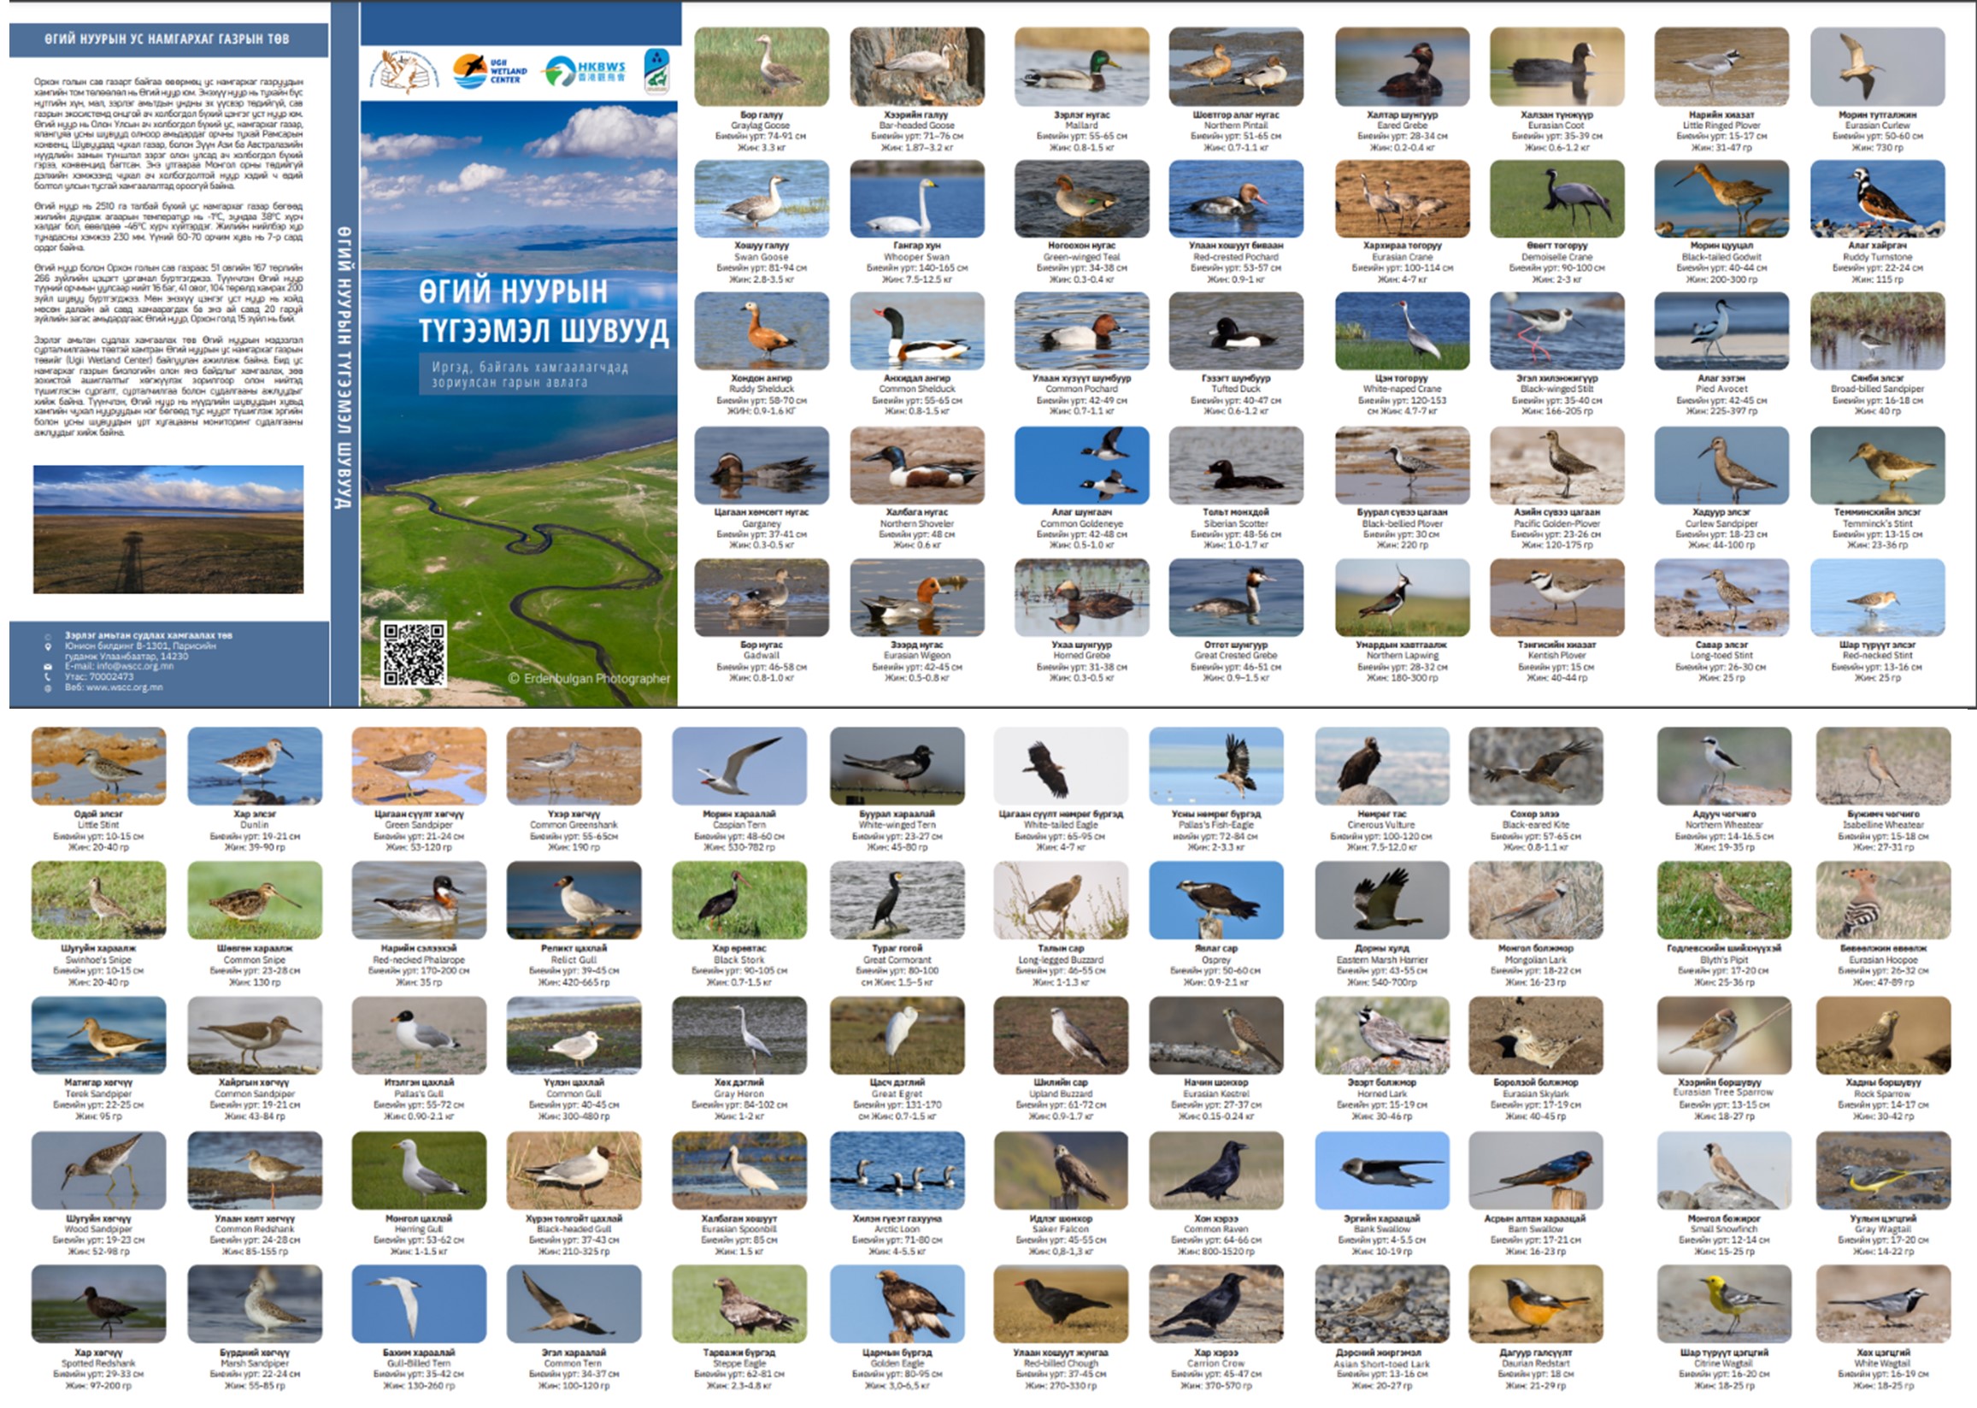Screen dimensions: 1977x1408
Task: Click the Spotted Redshank caption text
Action: [x=98, y=1364]
